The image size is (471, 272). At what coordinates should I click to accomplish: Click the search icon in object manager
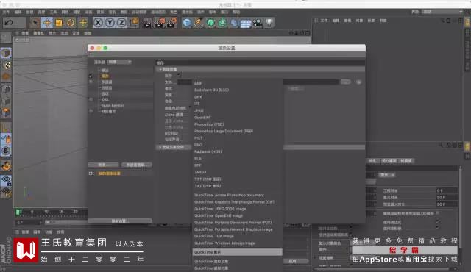[x=442, y=21]
